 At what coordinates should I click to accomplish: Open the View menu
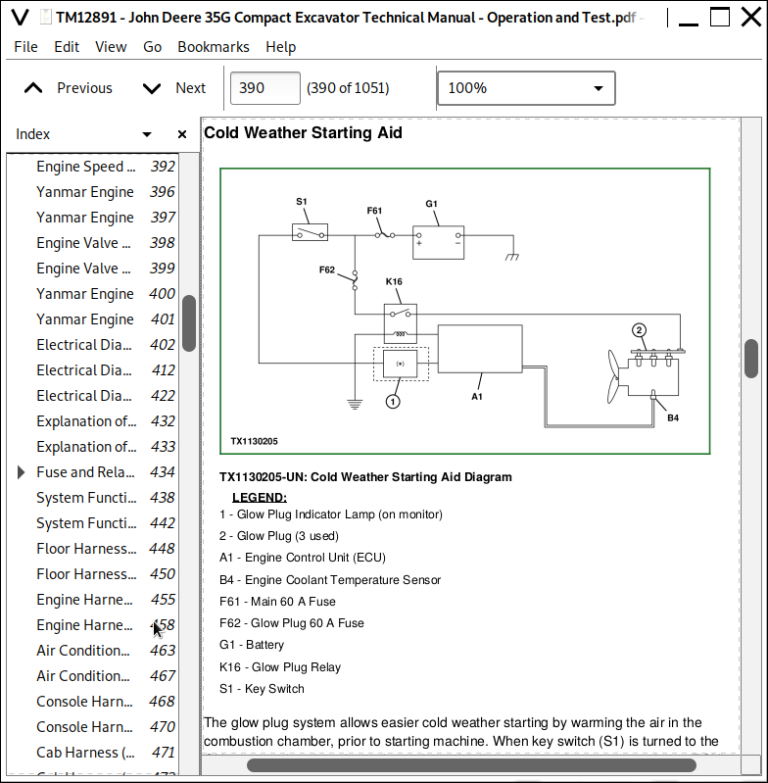(111, 47)
